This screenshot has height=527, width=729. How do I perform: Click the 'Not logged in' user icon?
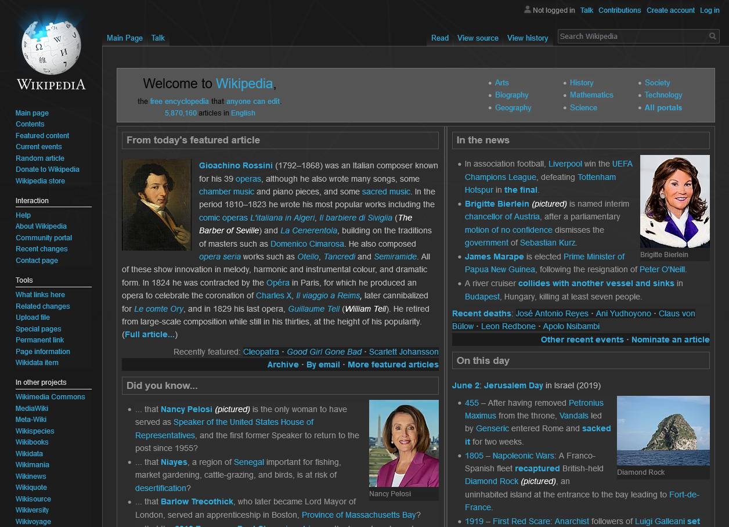click(x=527, y=10)
